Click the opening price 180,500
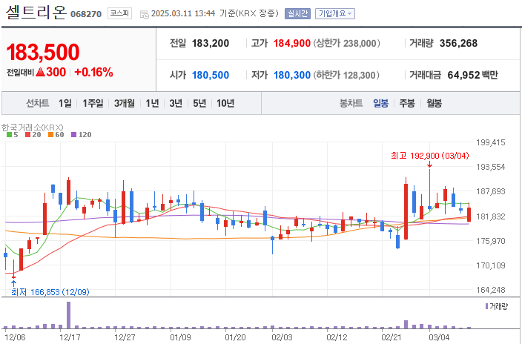522x344 pixels. 211,75
